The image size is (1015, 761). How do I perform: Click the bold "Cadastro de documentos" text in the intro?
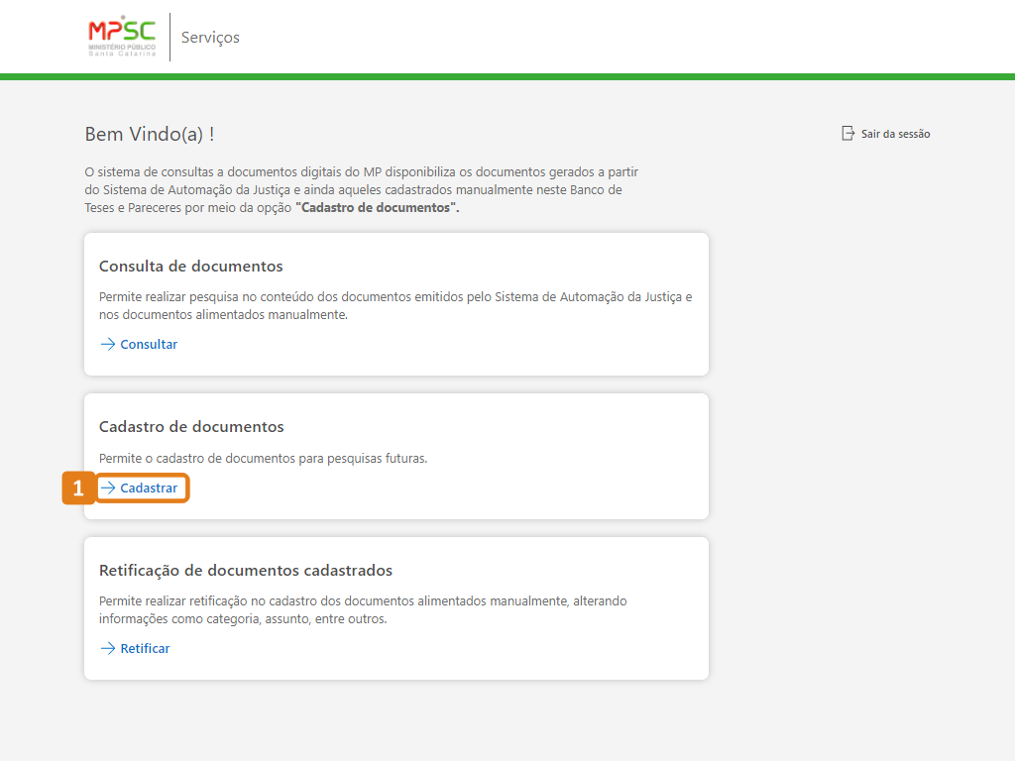[x=377, y=208]
